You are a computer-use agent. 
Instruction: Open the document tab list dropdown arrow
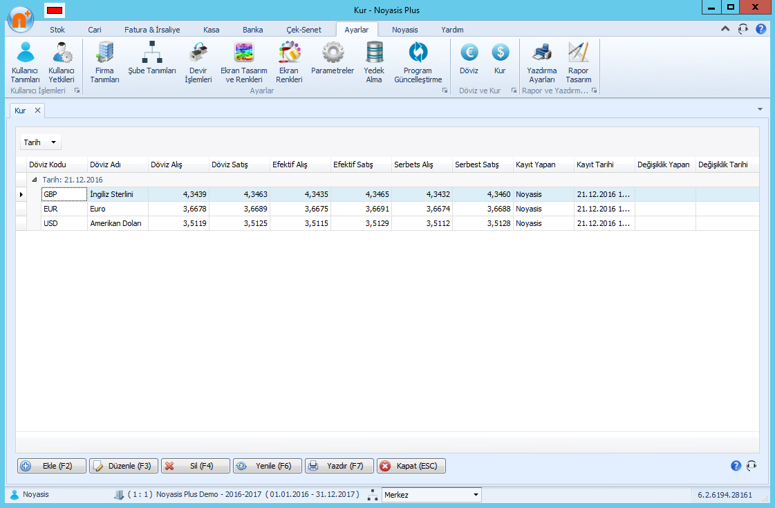[760, 109]
